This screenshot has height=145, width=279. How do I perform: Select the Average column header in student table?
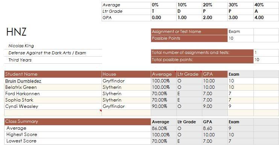point(164,74)
